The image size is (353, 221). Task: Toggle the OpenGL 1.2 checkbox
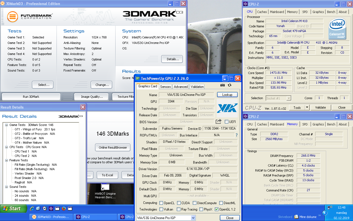pyautogui.click(x=216, y=209)
